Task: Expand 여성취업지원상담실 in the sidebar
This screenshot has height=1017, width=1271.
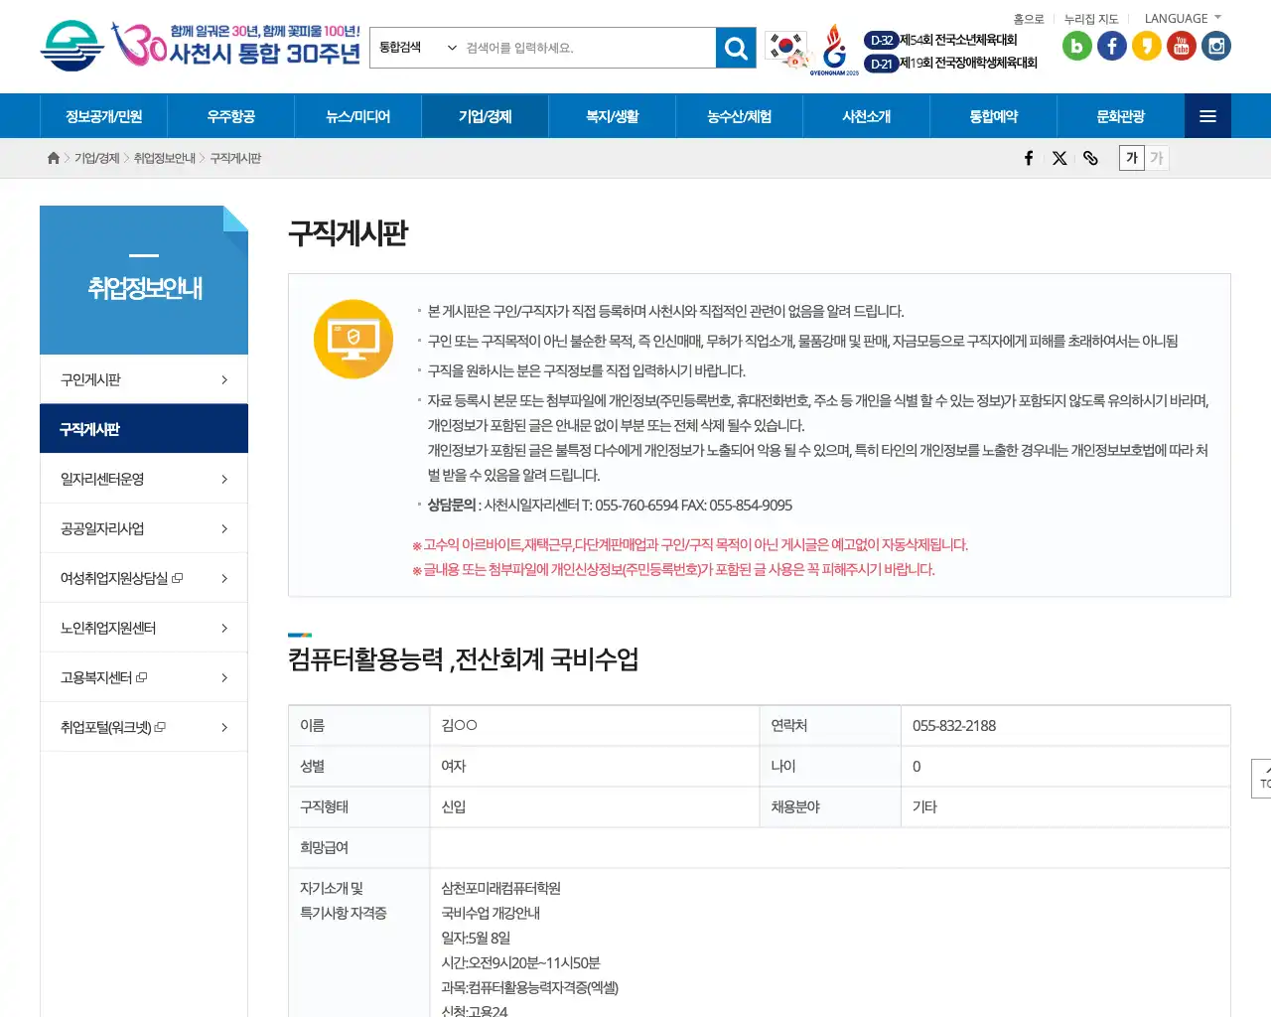Action: [143, 577]
